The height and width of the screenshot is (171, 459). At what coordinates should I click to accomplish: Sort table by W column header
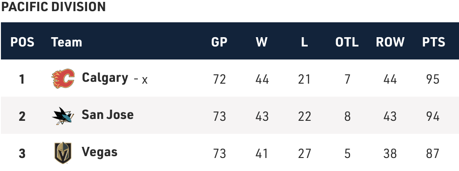click(262, 42)
